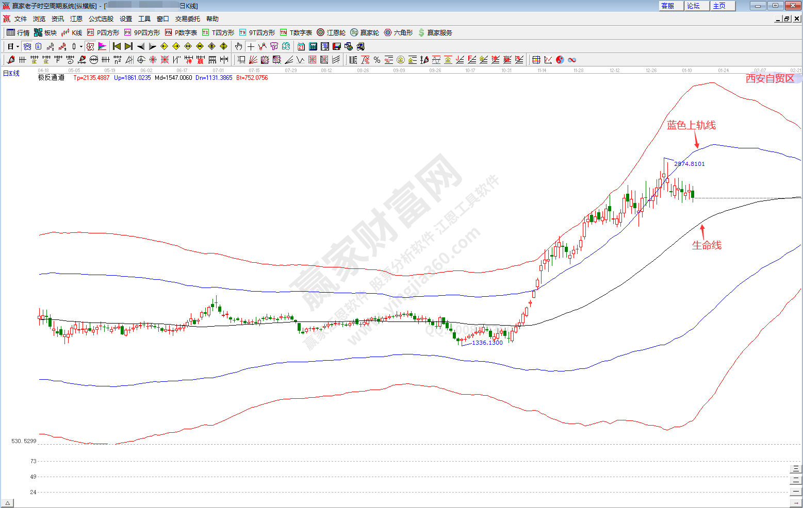
Task: Switch to two-pane indicator layout button
Action: coord(796,480)
